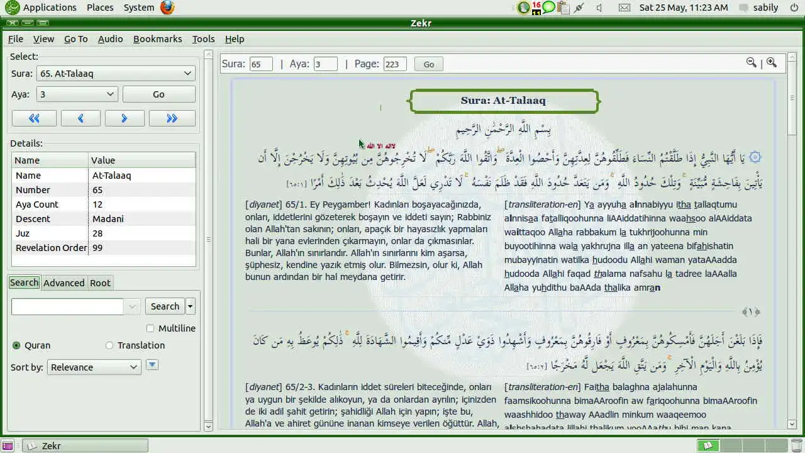Click the Applications menu logo icon

tap(11, 8)
